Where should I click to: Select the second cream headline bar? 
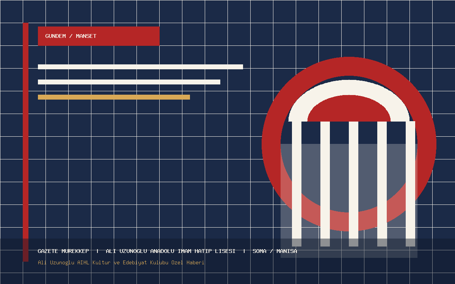[x=129, y=82]
